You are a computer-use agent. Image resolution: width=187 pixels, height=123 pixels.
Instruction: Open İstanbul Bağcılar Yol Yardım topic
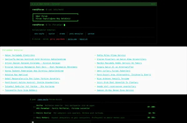coord(30,86)
